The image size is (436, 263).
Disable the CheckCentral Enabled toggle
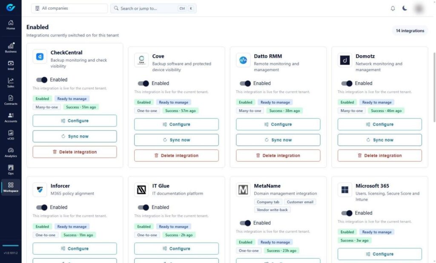pyautogui.click(x=42, y=80)
